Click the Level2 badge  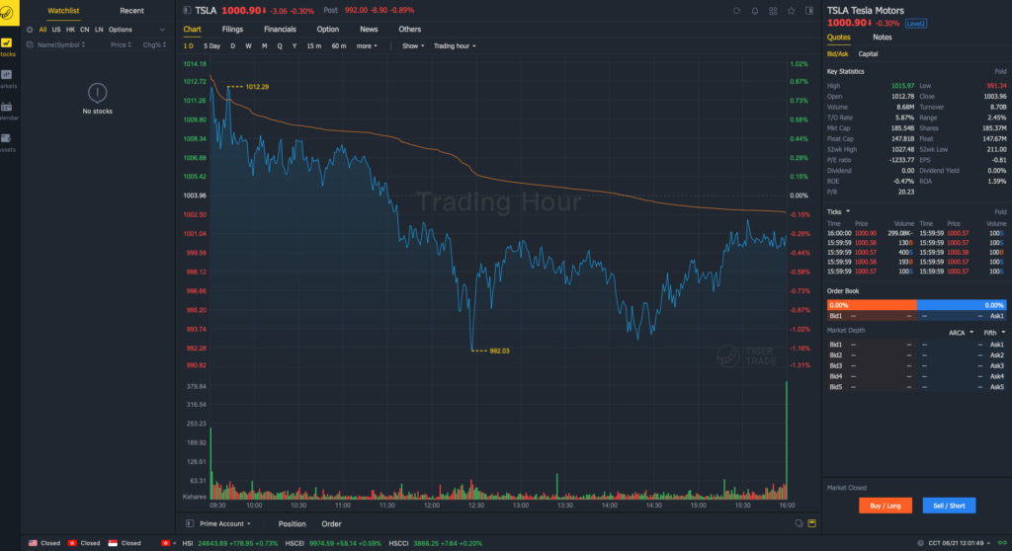coord(915,24)
